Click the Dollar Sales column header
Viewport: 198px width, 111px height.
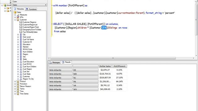pos(105,66)
